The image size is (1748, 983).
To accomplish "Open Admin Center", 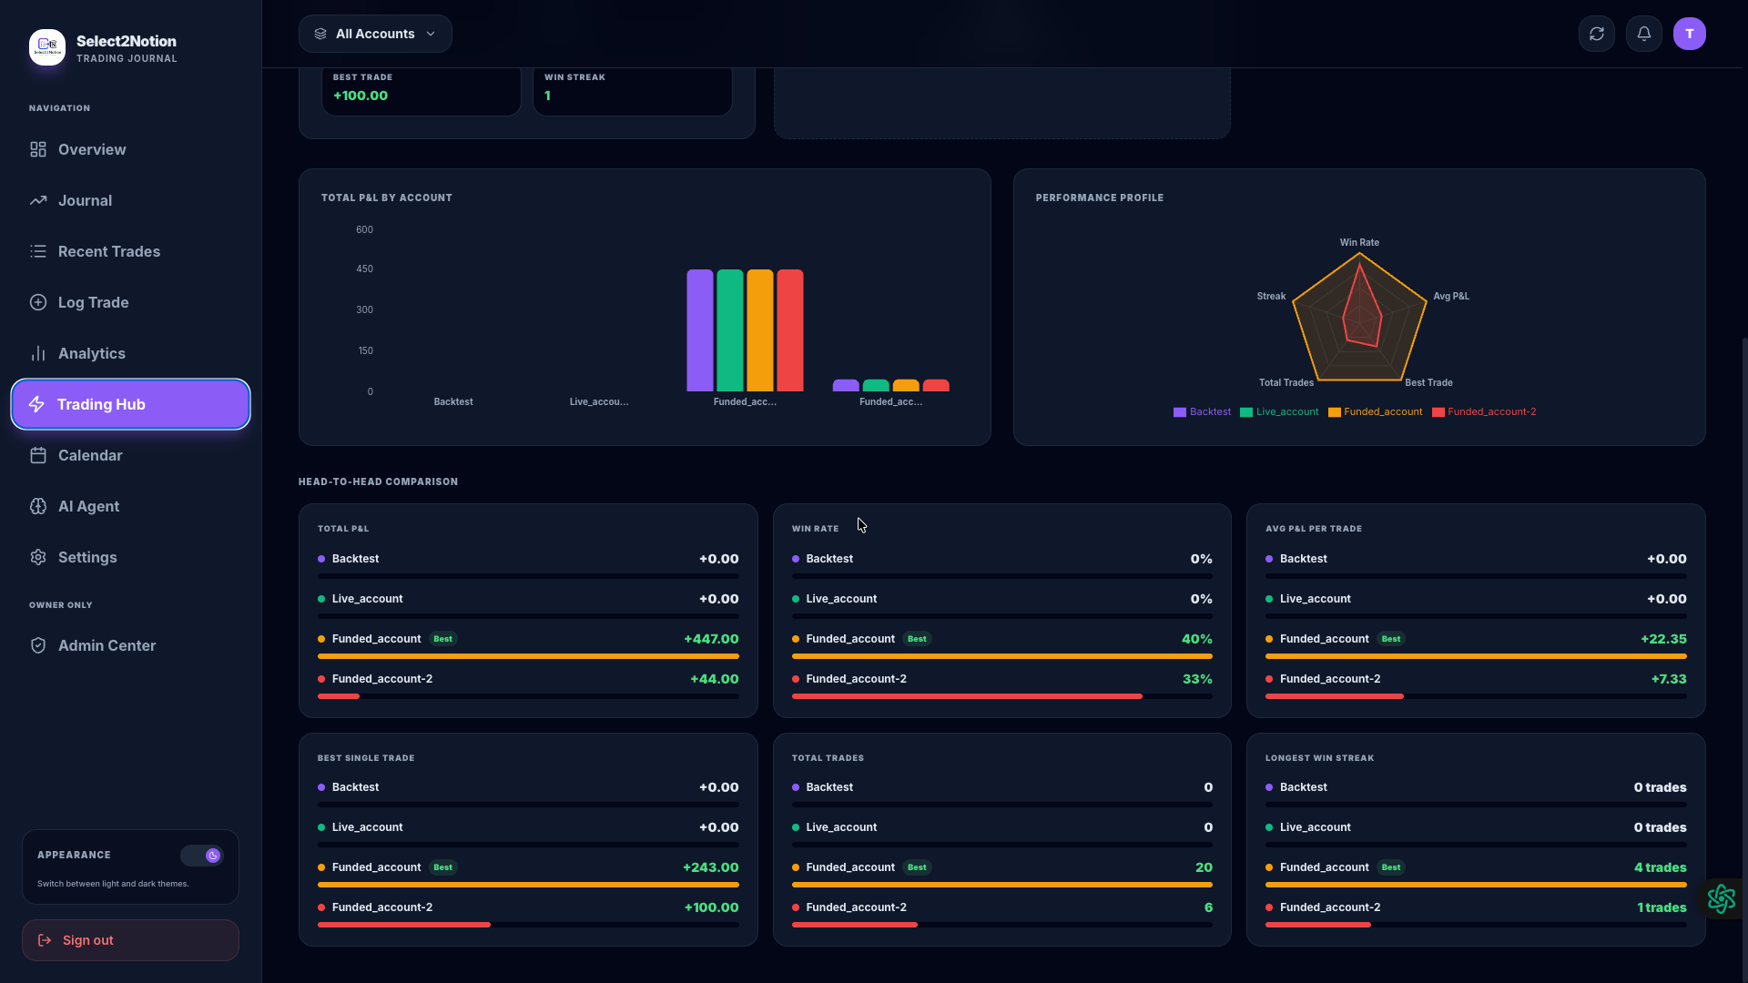I will 130,645.
